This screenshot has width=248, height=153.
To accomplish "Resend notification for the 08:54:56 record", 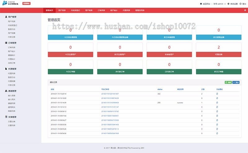I will pyautogui.click(x=217, y=133).
